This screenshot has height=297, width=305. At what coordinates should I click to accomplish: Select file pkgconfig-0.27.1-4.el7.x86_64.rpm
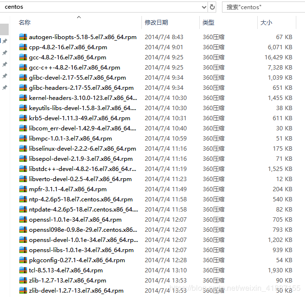click(x=77, y=260)
